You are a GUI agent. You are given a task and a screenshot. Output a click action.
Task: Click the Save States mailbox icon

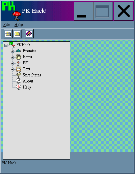coord(19,75)
